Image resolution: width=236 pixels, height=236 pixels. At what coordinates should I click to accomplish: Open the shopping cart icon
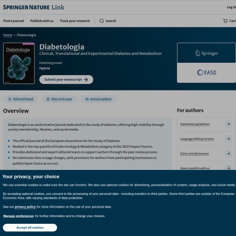(225, 21)
